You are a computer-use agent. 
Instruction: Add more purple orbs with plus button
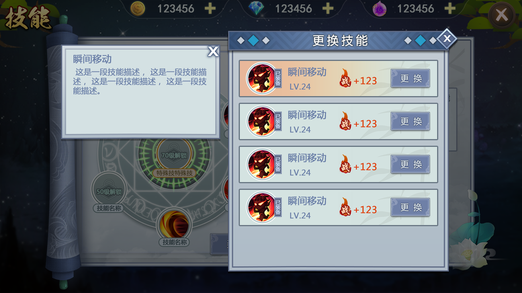tap(450, 9)
